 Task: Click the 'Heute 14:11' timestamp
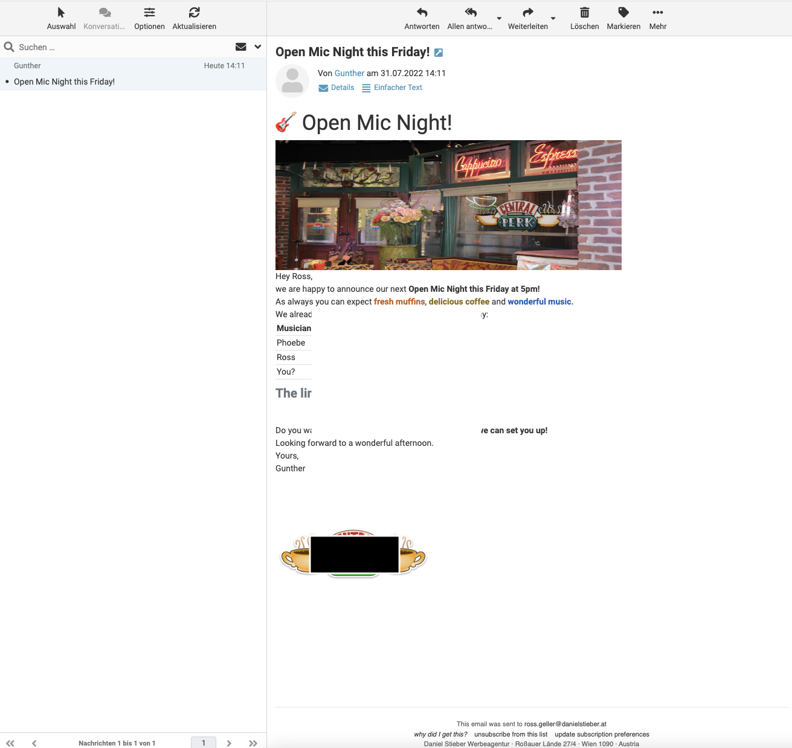click(224, 66)
